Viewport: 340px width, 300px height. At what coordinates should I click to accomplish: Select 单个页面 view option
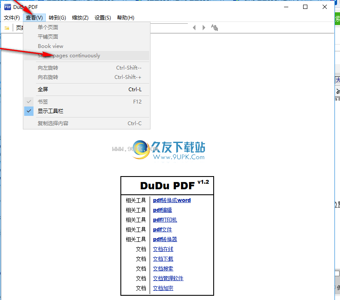[87, 27]
